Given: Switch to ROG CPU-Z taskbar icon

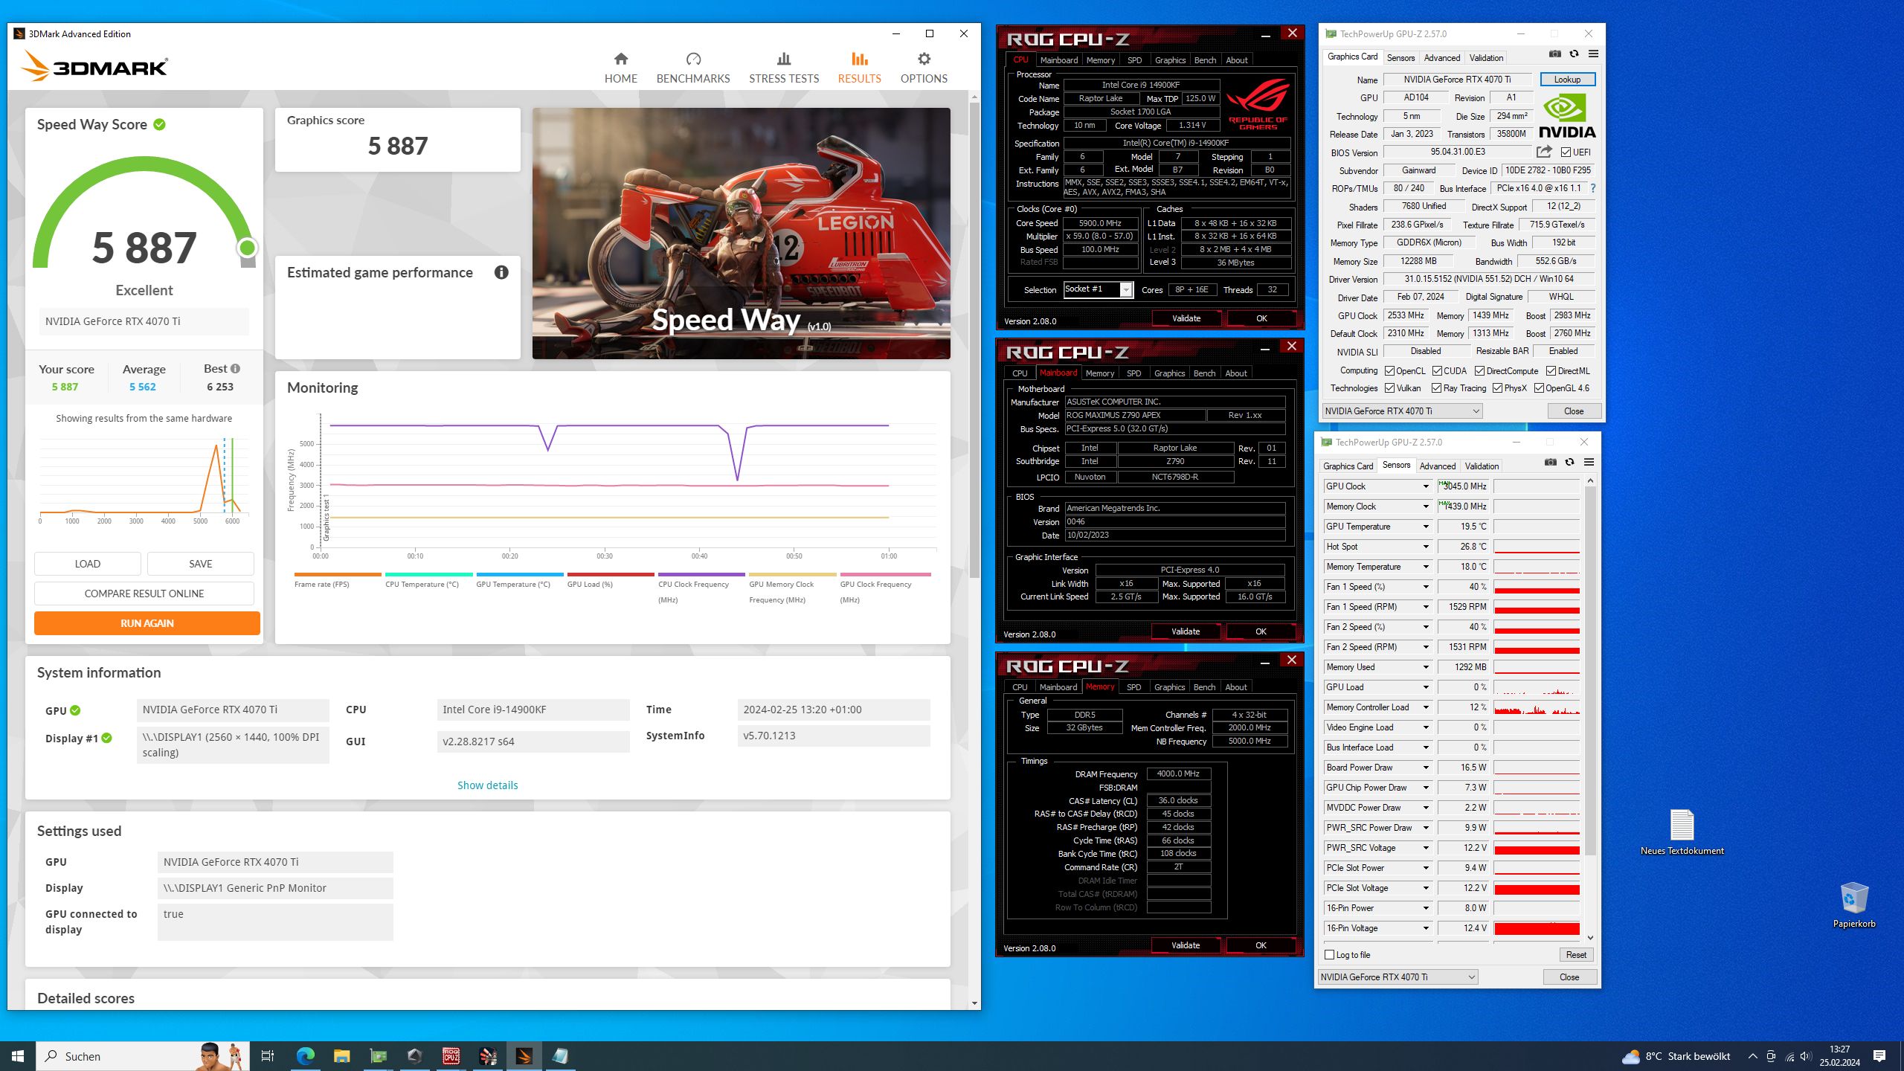Looking at the screenshot, I should point(451,1056).
